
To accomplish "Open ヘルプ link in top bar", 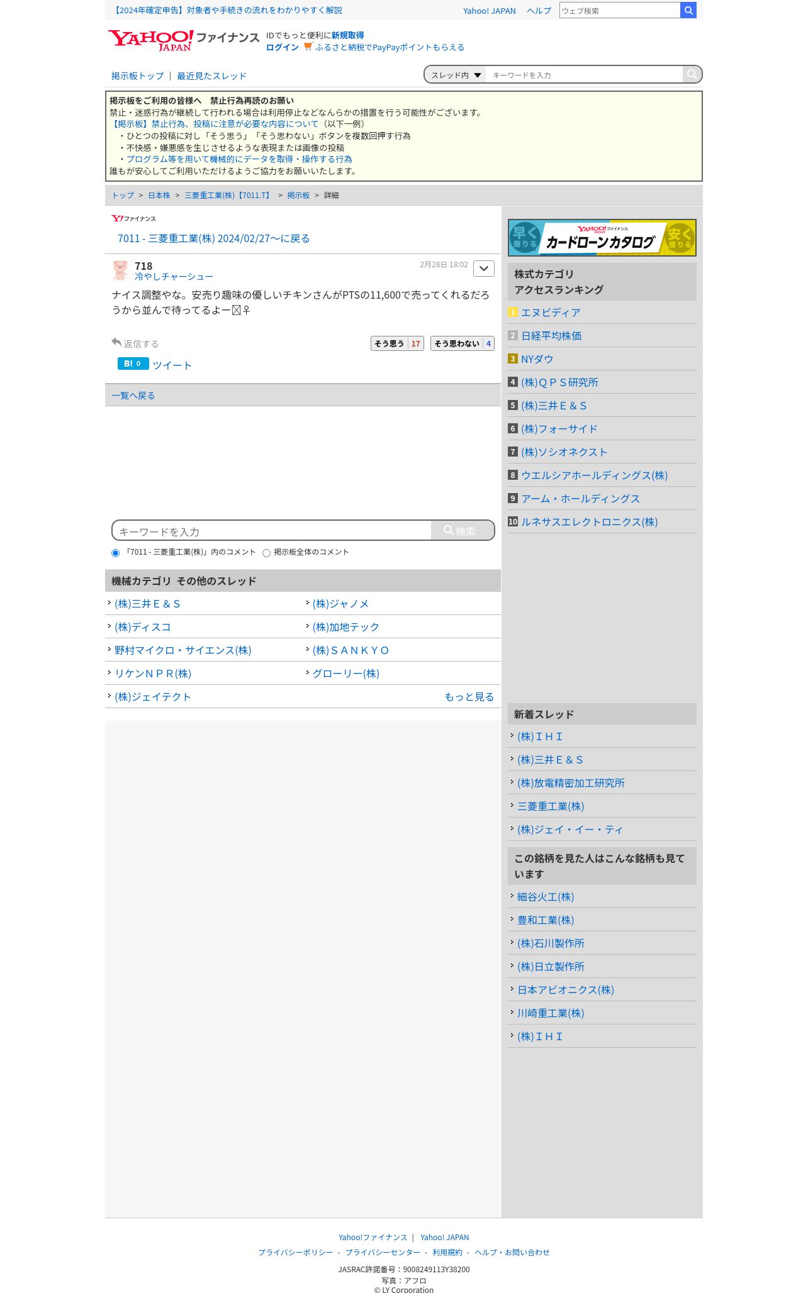I will tap(539, 11).
